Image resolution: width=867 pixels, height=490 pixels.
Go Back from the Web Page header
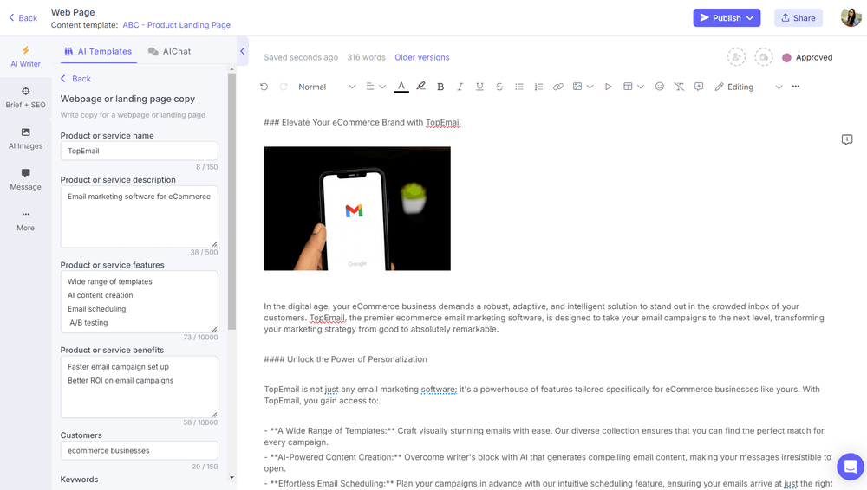click(x=23, y=17)
